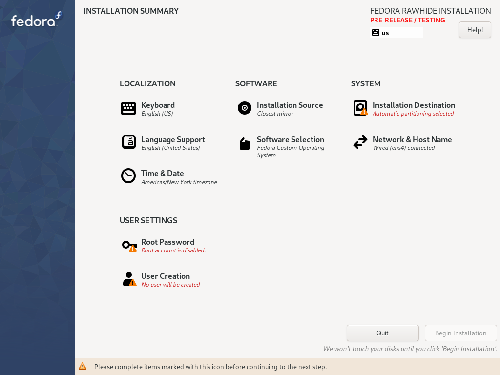Click the User Creation person icon
Viewport: 500px width, 375px height.
(x=129, y=279)
